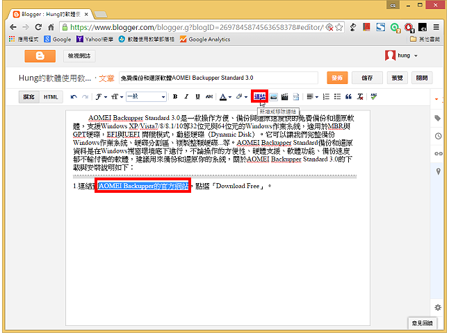Open labels tag icon in sidebar
This screenshot has width=449, height=335.
[x=438, y=118]
